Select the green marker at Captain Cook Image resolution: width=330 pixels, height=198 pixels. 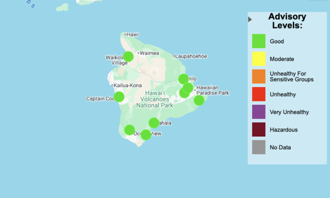coord(119,97)
